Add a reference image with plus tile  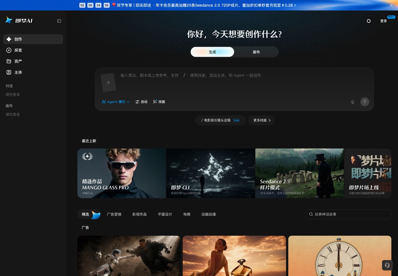click(108, 83)
